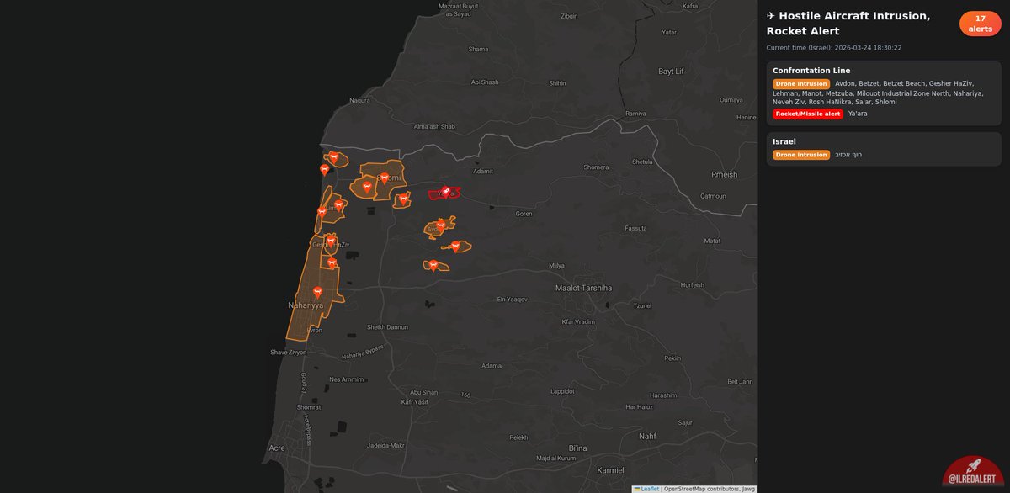Click the Adamit map label
This screenshot has width=1010, height=493.
[x=483, y=171]
